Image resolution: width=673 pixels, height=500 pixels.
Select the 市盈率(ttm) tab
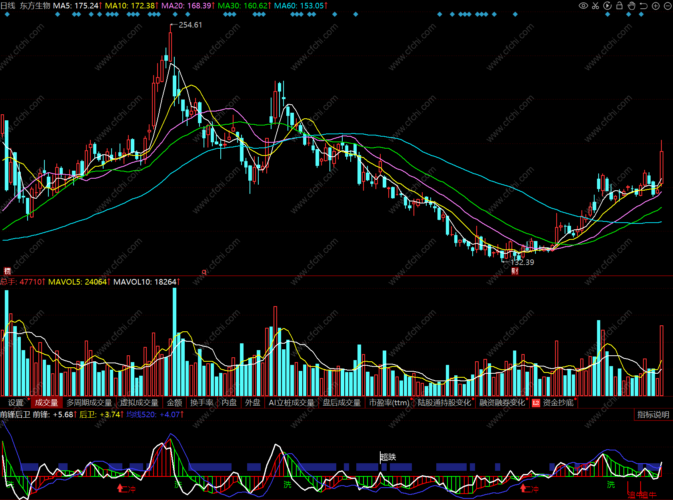(x=389, y=402)
